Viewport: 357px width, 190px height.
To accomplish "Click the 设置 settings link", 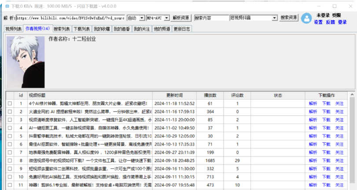I will (x=318, y=22).
